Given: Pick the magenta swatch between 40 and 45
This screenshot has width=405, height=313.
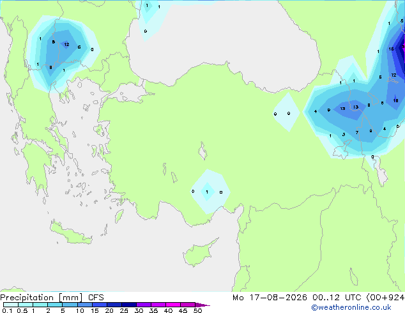Looking at the screenshot, I should (x=173, y=305).
